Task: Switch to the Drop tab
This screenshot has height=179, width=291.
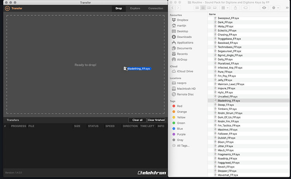Action: click(x=119, y=8)
